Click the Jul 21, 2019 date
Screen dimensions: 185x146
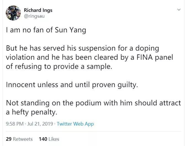pyautogui.click(x=41, y=124)
